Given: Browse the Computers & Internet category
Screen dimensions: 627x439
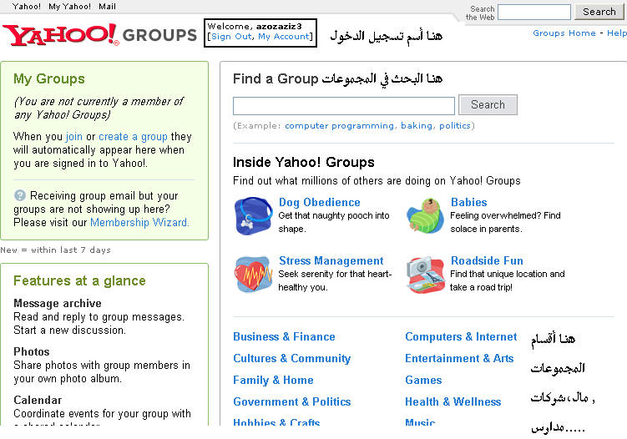Looking at the screenshot, I should click(461, 336).
